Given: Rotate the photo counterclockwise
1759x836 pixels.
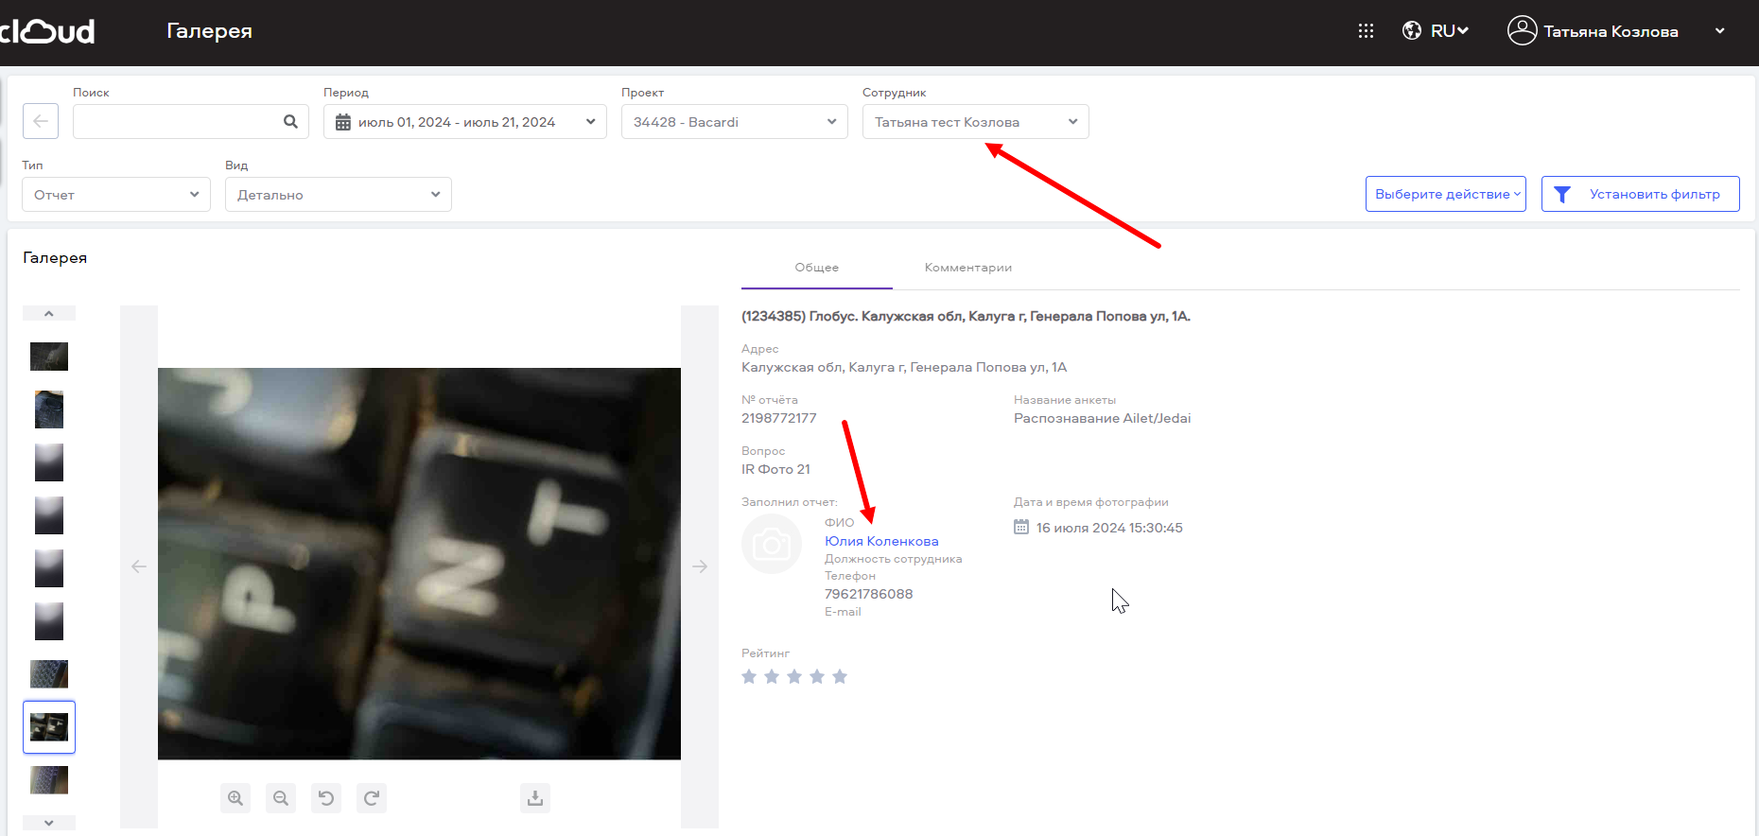Looking at the screenshot, I should (326, 798).
